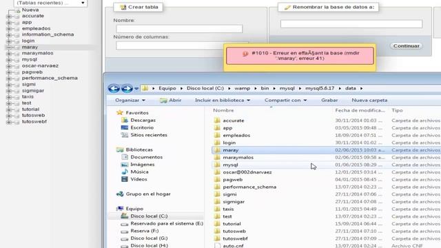Image resolution: width=441 pixels, height=248 pixels.
Task: Open Escritorio in navigation pane
Action: (x=142, y=127)
